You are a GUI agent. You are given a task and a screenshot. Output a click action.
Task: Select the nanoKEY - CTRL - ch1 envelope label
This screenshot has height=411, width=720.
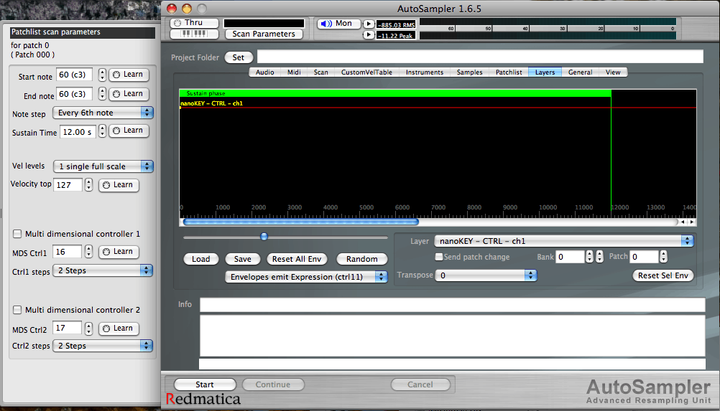[x=212, y=103]
